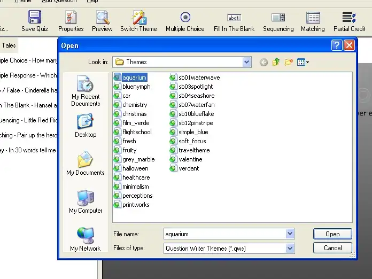Expand the Look in folder dropdown
372x279 pixels.
click(246, 63)
